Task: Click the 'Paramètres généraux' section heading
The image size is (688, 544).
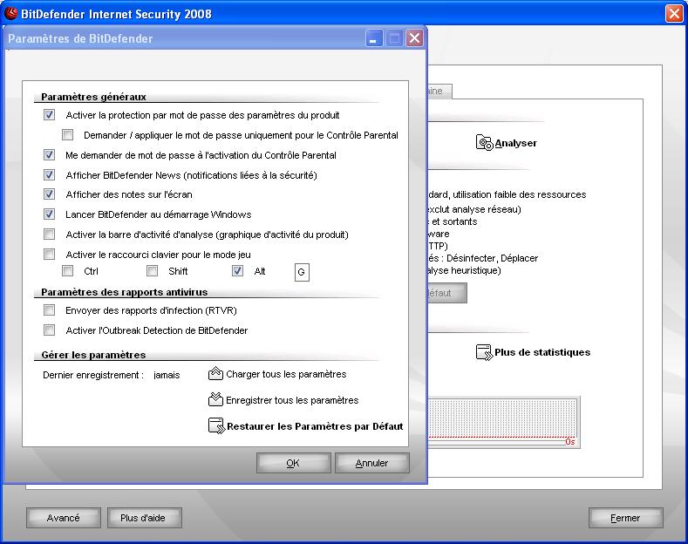Action: coord(93,97)
